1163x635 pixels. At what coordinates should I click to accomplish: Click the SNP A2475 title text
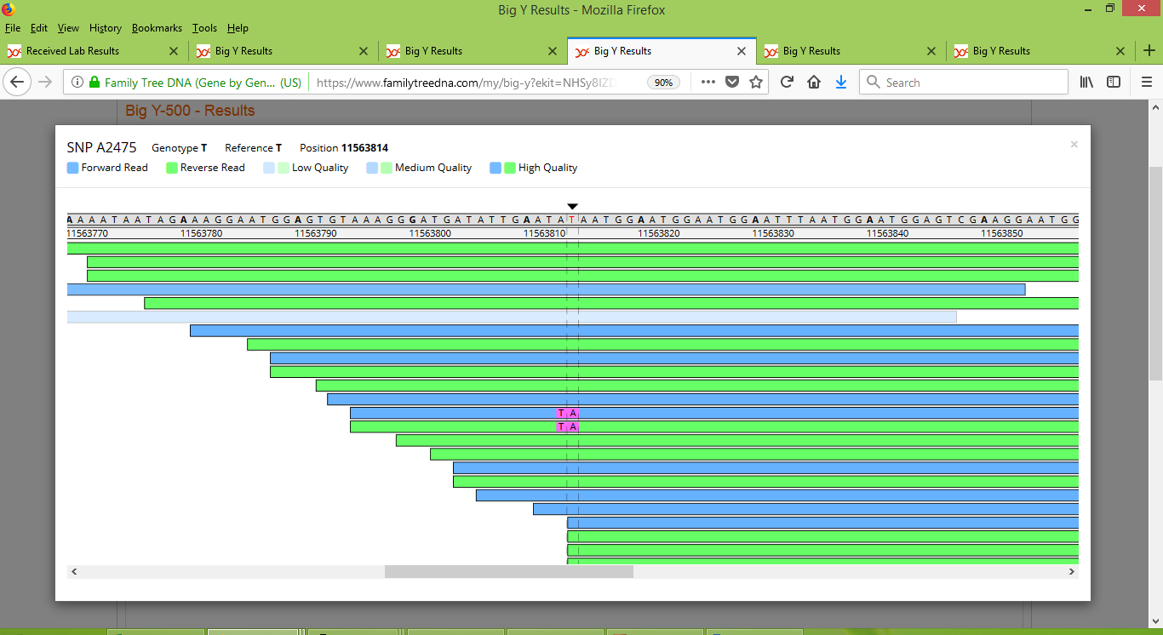(101, 147)
